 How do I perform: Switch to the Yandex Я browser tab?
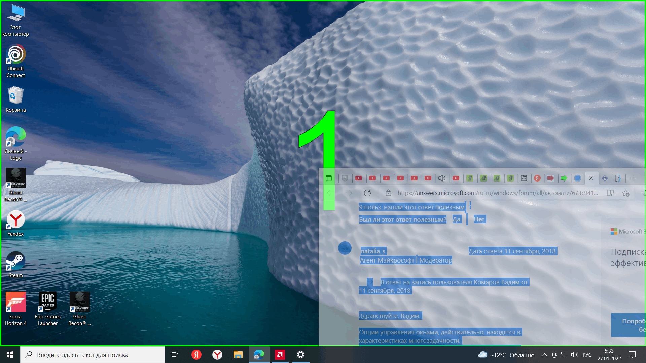tap(537, 178)
